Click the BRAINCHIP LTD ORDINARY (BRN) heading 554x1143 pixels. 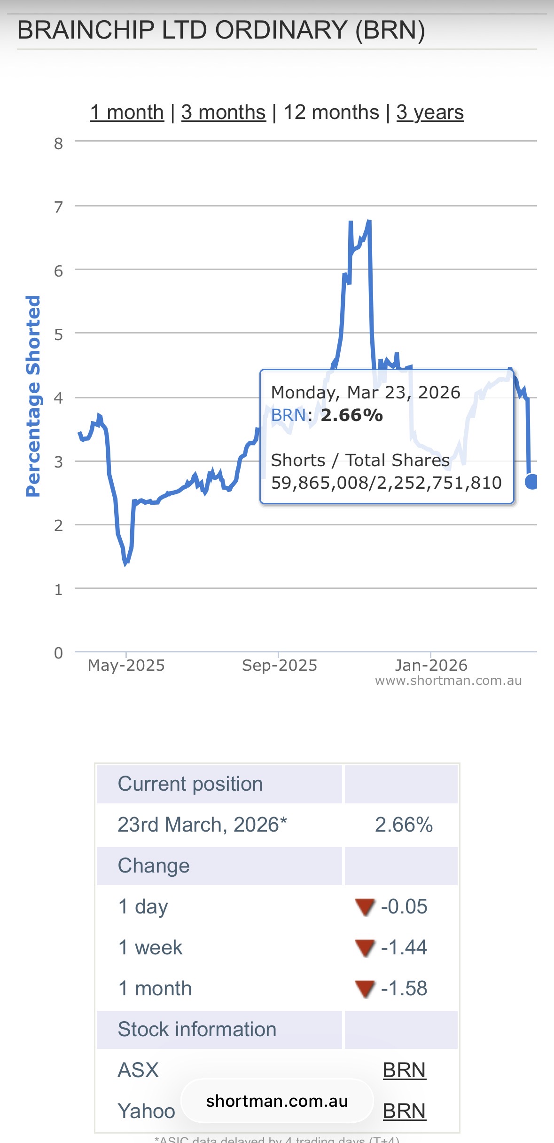[221, 30]
